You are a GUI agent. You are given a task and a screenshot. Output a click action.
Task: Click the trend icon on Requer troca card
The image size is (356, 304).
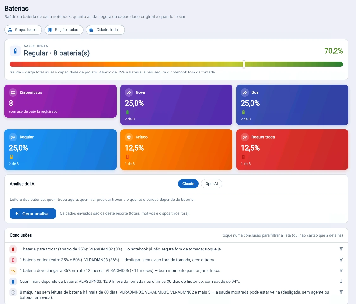pos(245,137)
